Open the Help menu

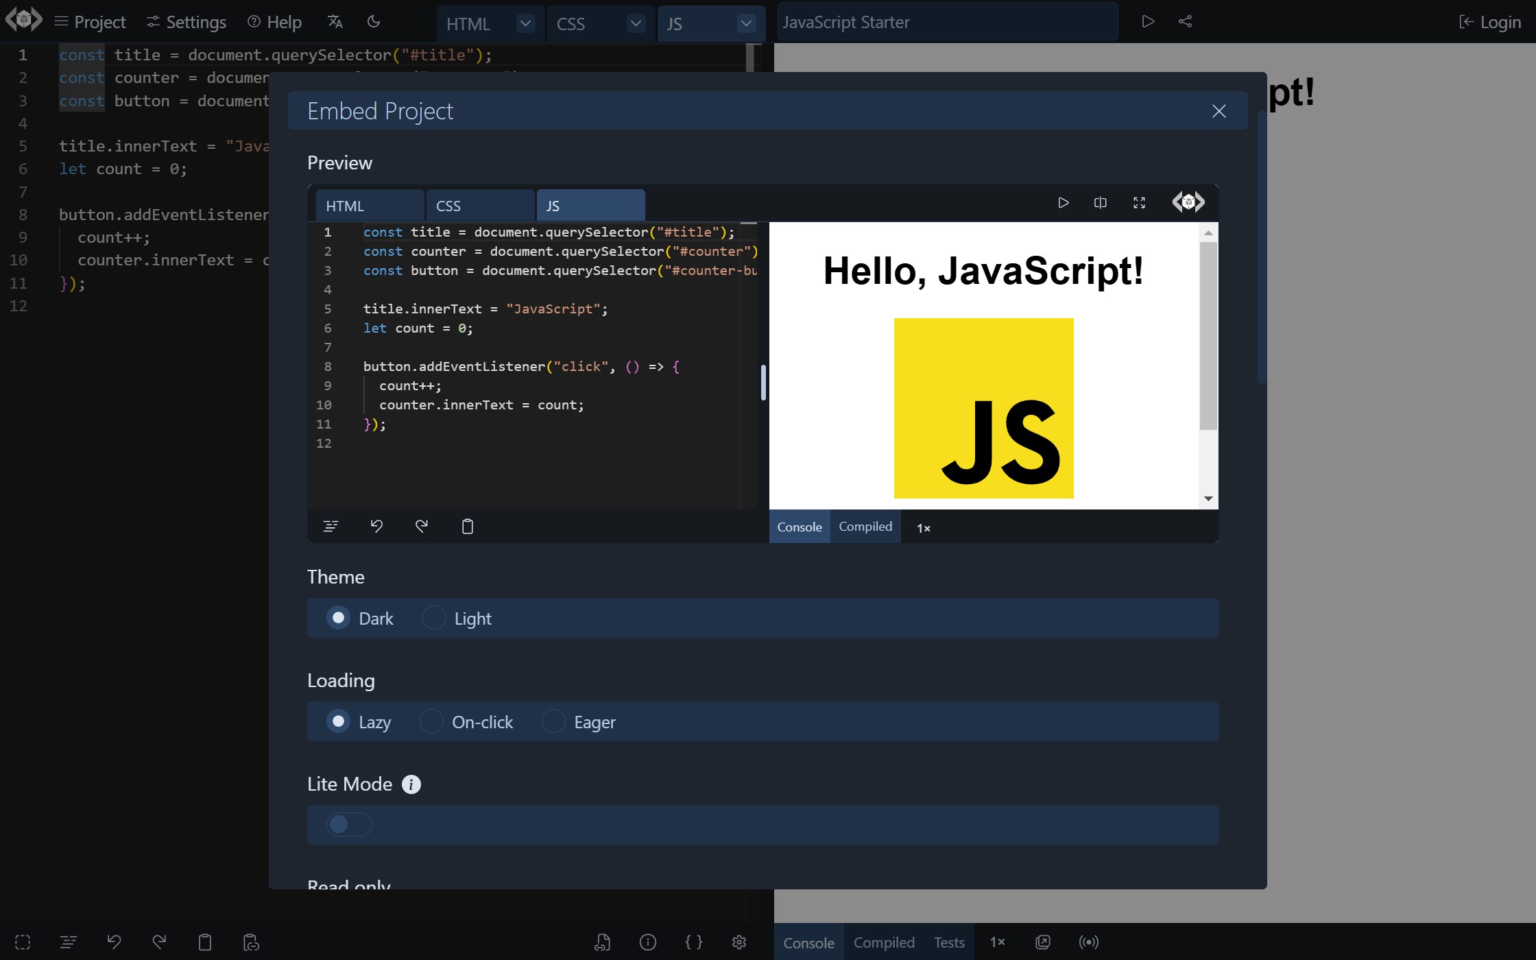(274, 21)
